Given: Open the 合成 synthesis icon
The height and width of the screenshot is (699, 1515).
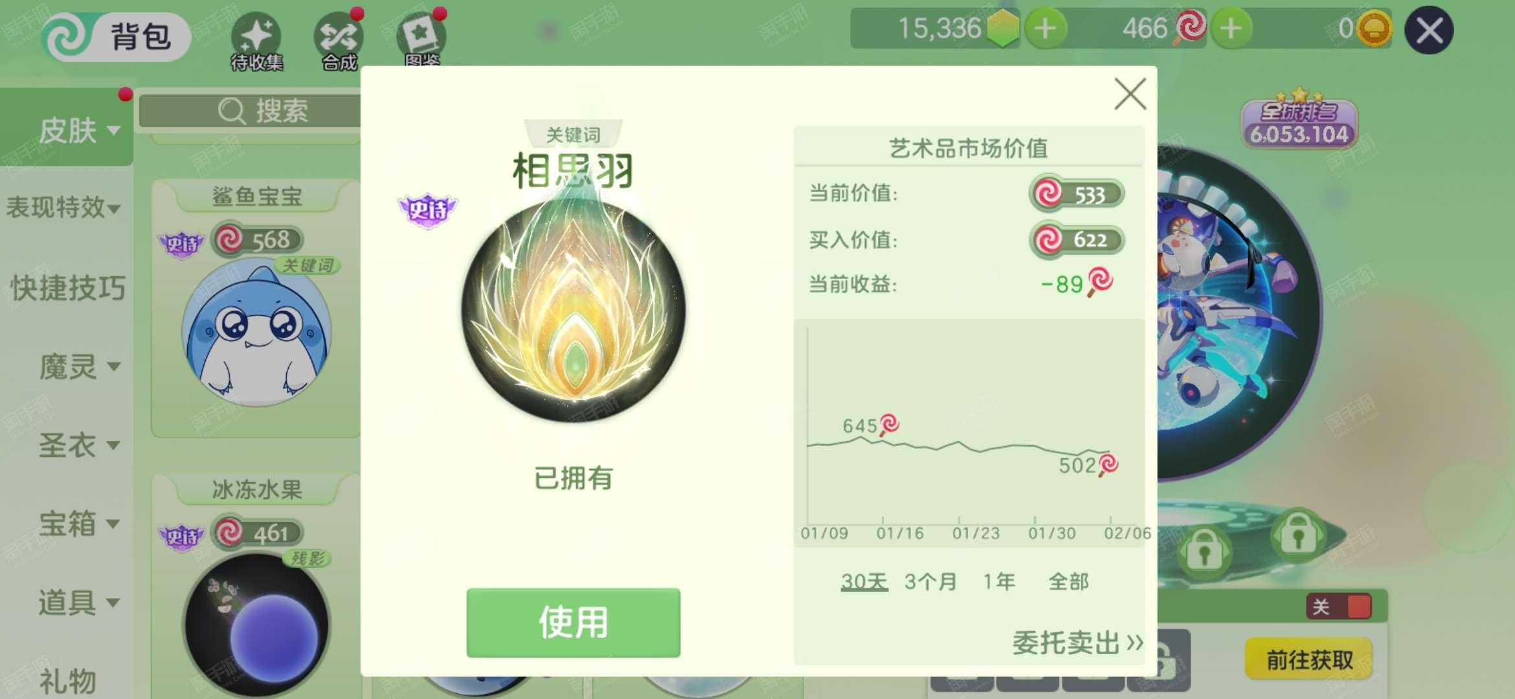Looking at the screenshot, I should pyautogui.click(x=339, y=41).
